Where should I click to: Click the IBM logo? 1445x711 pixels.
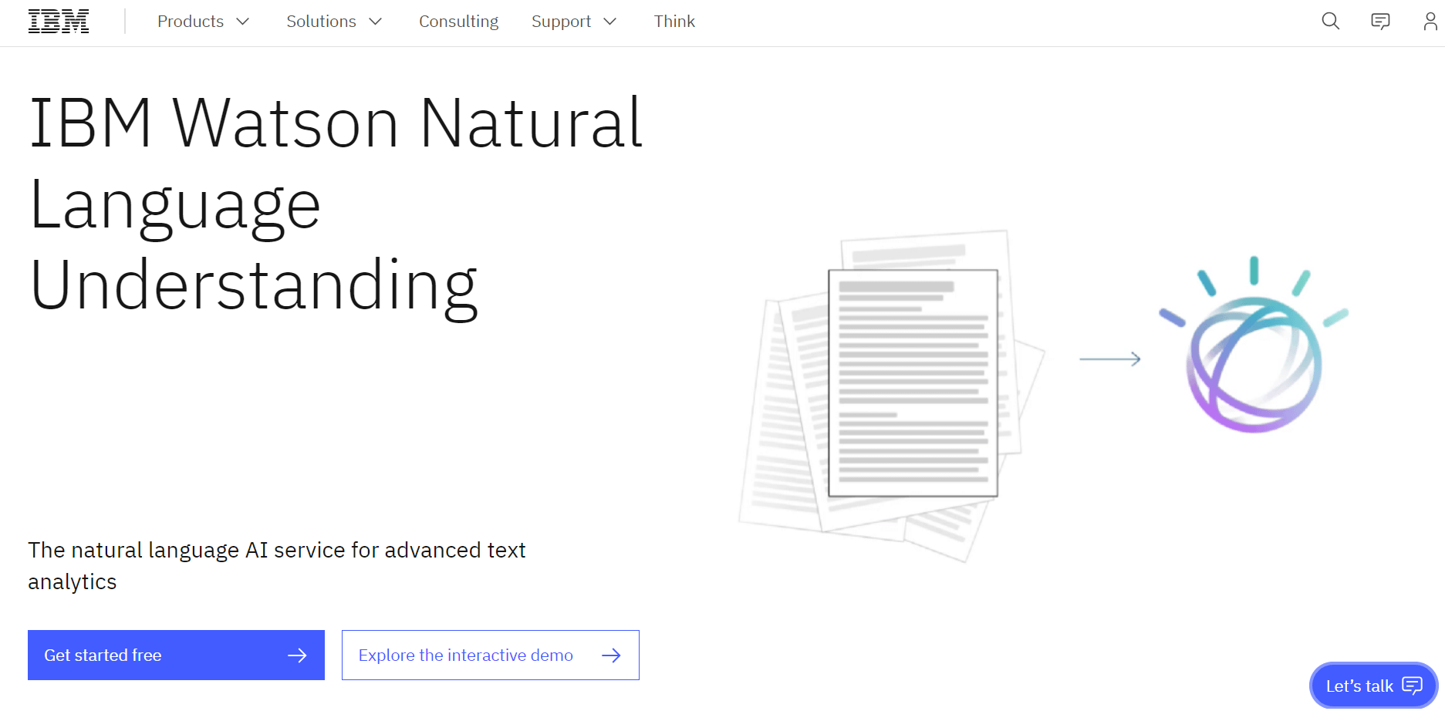(59, 22)
